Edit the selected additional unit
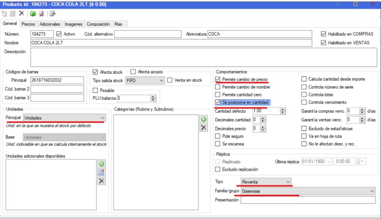The height and width of the screenshot is (219, 381). pyautogui.click(x=102, y=172)
